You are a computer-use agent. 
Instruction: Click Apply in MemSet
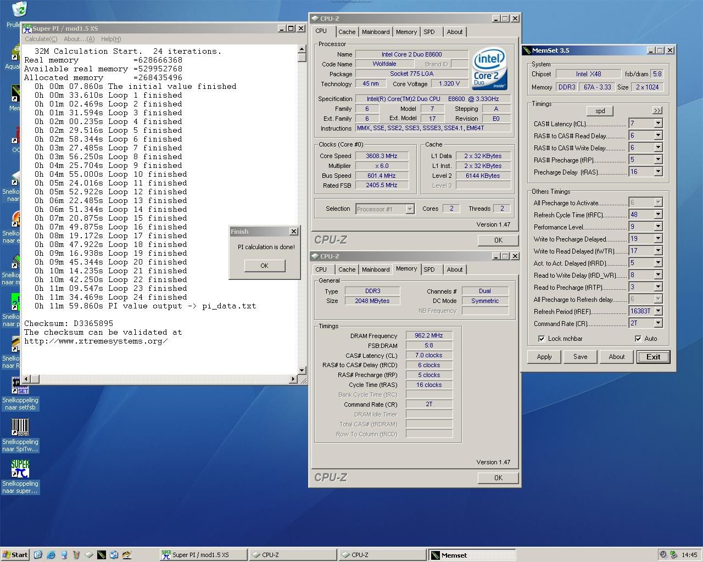(544, 357)
